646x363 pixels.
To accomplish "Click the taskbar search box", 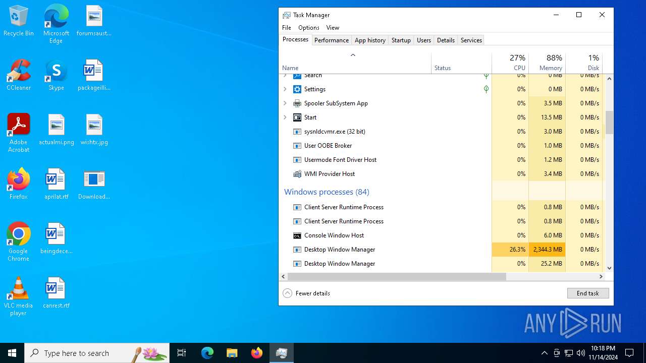I will click(x=97, y=353).
